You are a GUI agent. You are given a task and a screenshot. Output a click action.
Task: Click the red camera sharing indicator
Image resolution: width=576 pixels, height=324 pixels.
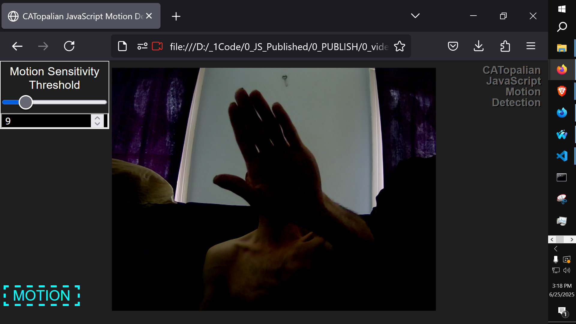(x=157, y=46)
